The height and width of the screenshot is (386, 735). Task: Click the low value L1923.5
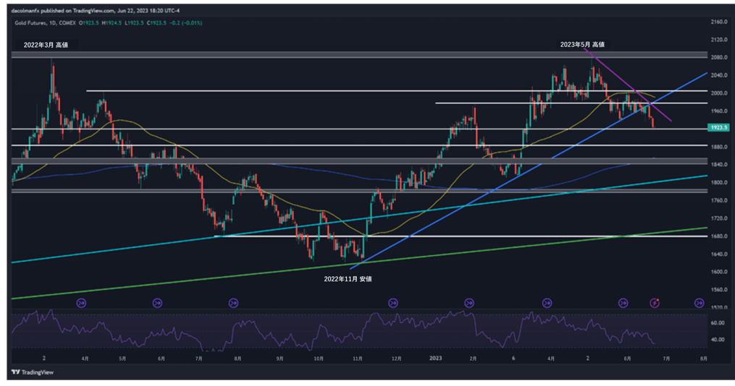pyautogui.click(x=134, y=22)
